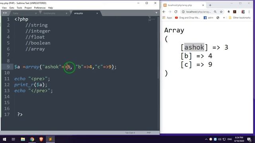Screen dimensions: 255x143
Task: Click line number 12 in the gutter
Action: pos(7,85)
